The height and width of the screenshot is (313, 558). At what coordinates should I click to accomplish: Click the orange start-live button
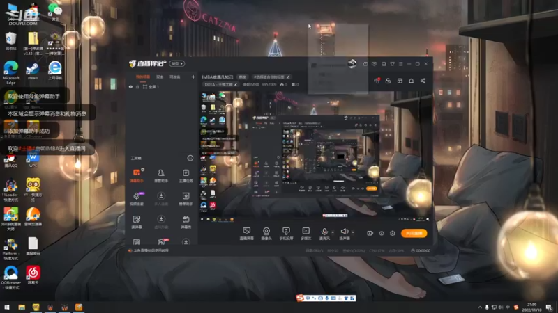tap(414, 233)
